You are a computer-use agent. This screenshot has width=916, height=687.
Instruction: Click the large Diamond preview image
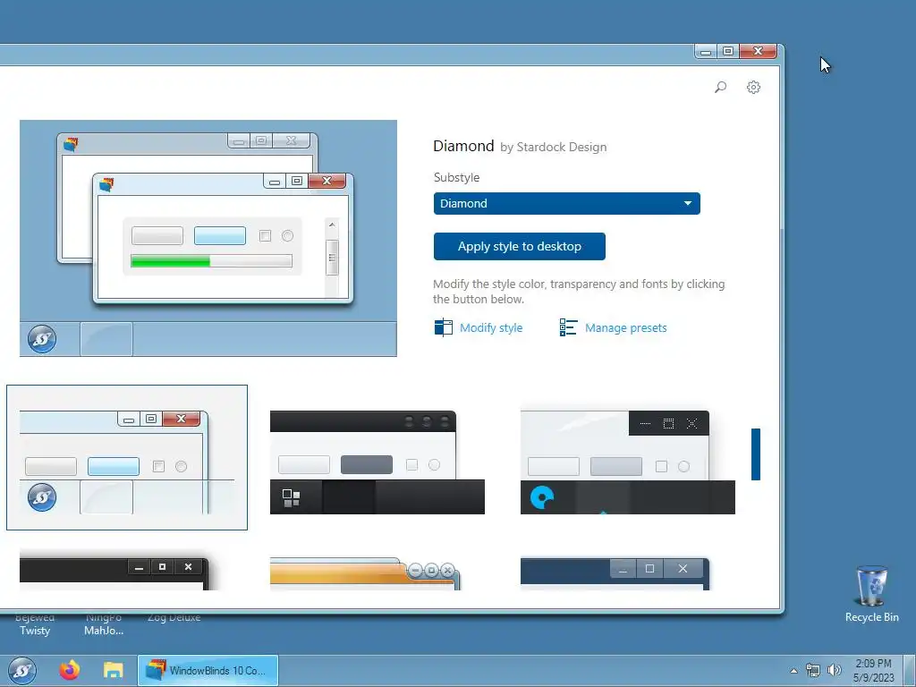click(x=208, y=238)
